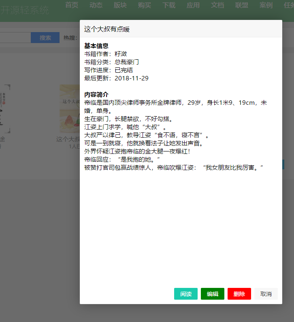
Task: Open the 购买 page from navbar
Action: pyautogui.click(x=145, y=5)
